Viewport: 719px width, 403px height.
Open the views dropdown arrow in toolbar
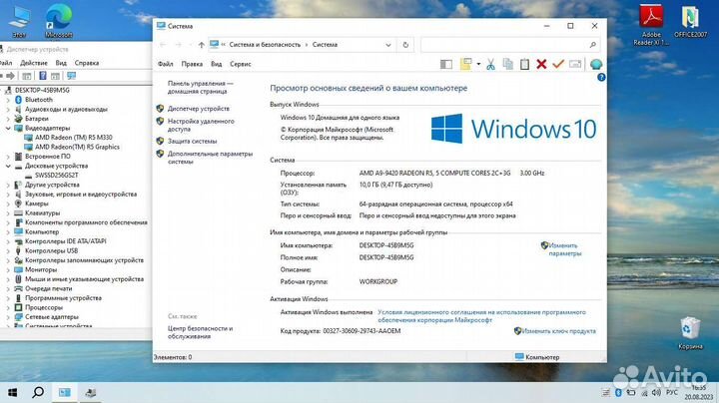click(478, 64)
